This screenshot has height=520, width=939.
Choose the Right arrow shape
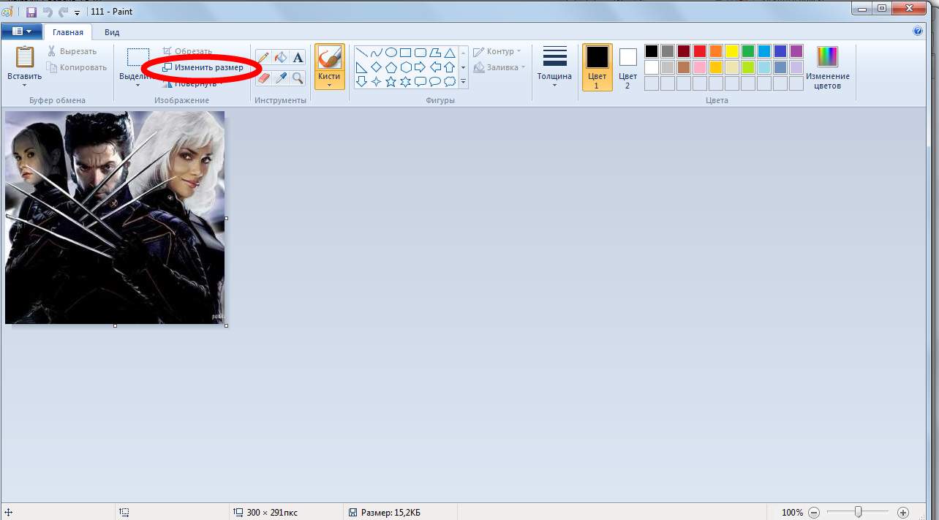click(x=421, y=67)
